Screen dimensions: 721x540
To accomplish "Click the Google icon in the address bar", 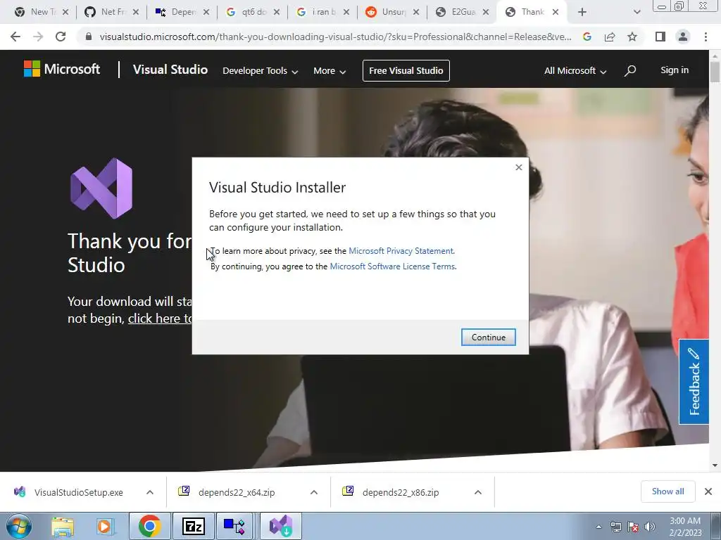I will tap(587, 37).
